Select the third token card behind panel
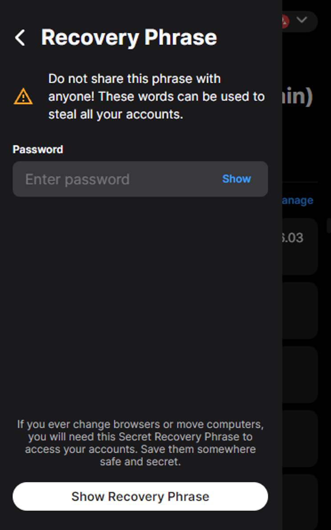 [x=300, y=374]
